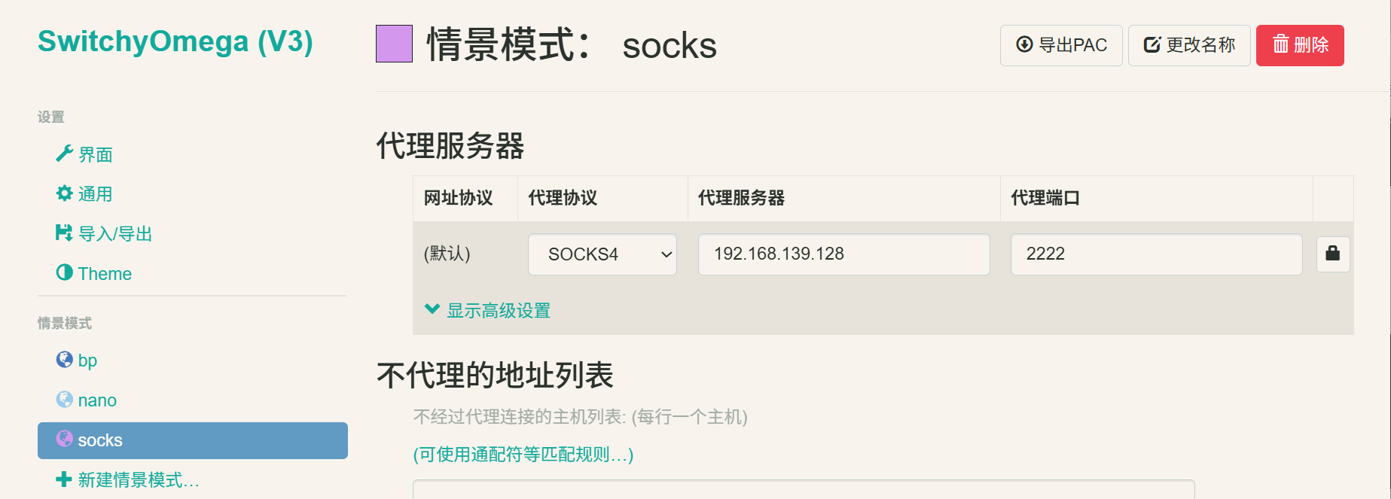The image size is (1391, 499).
Task: Click the 导出PAC button
Action: coord(1061,45)
